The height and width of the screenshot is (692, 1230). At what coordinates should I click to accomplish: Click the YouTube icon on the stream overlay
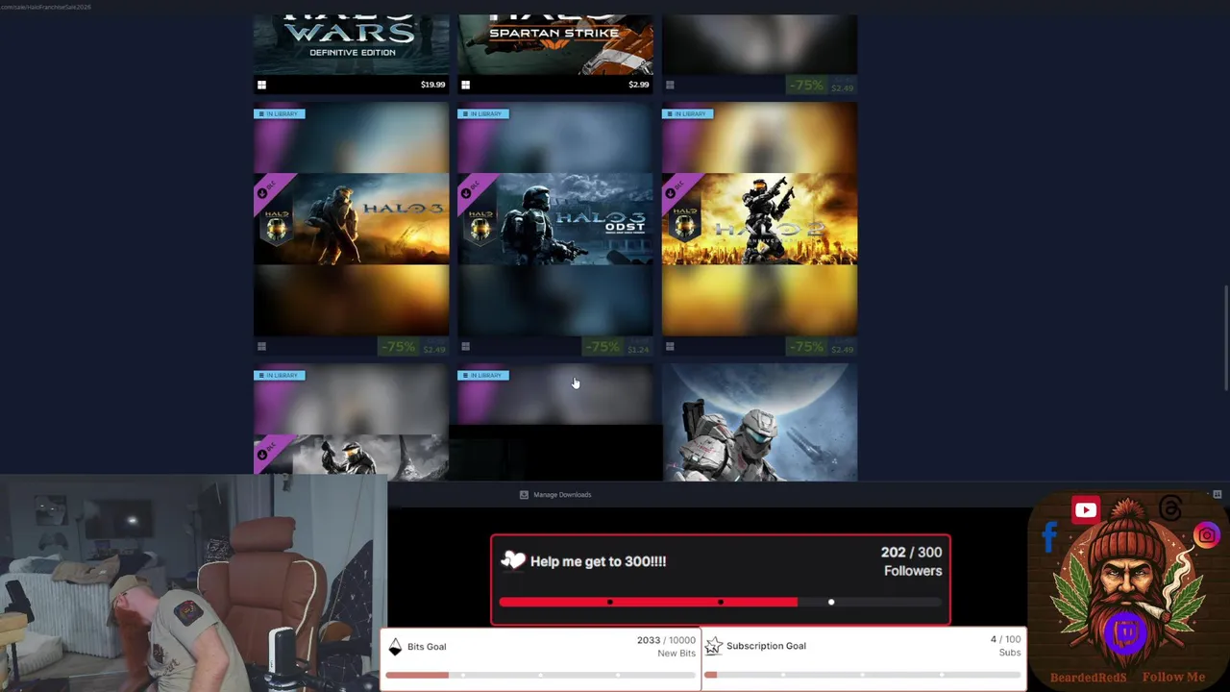[1086, 510]
